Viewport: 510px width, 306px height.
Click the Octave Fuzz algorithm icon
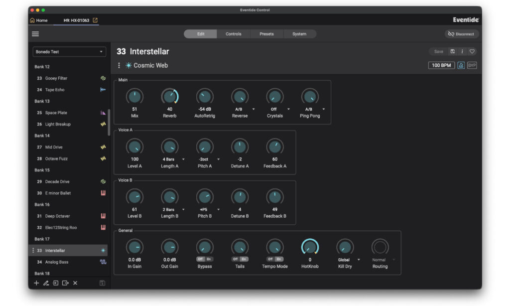pos(103,158)
